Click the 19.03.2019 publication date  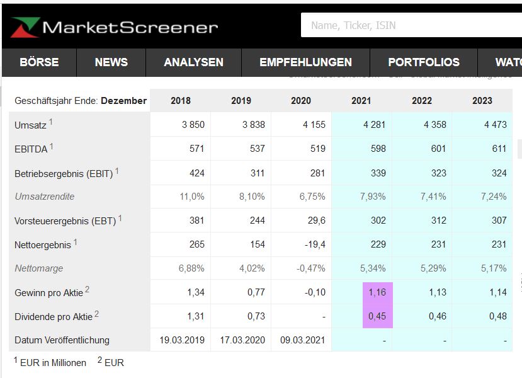180,340
